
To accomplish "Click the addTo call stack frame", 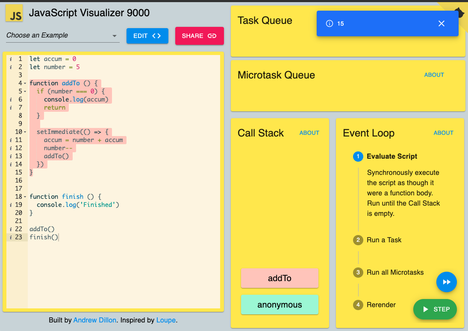I will coord(280,278).
